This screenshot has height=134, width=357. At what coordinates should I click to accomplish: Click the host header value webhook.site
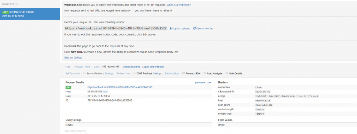pyautogui.click(x=263, y=100)
